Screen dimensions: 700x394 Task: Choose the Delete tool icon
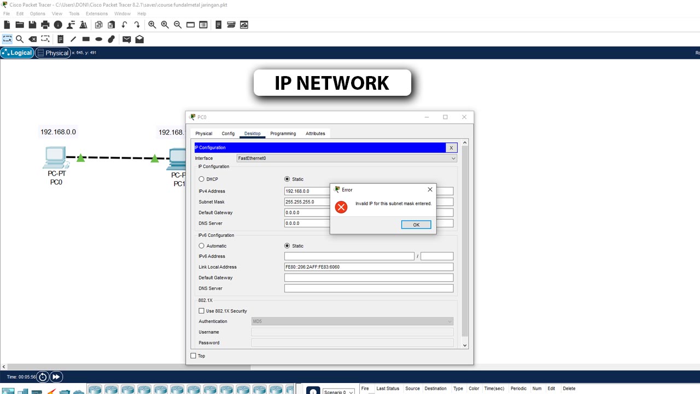[x=33, y=39]
